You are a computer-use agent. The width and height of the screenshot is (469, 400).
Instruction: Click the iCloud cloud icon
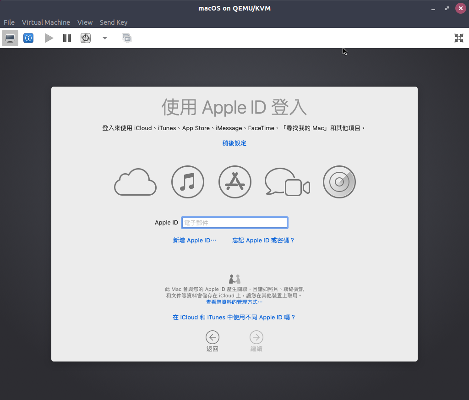[x=135, y=182]
